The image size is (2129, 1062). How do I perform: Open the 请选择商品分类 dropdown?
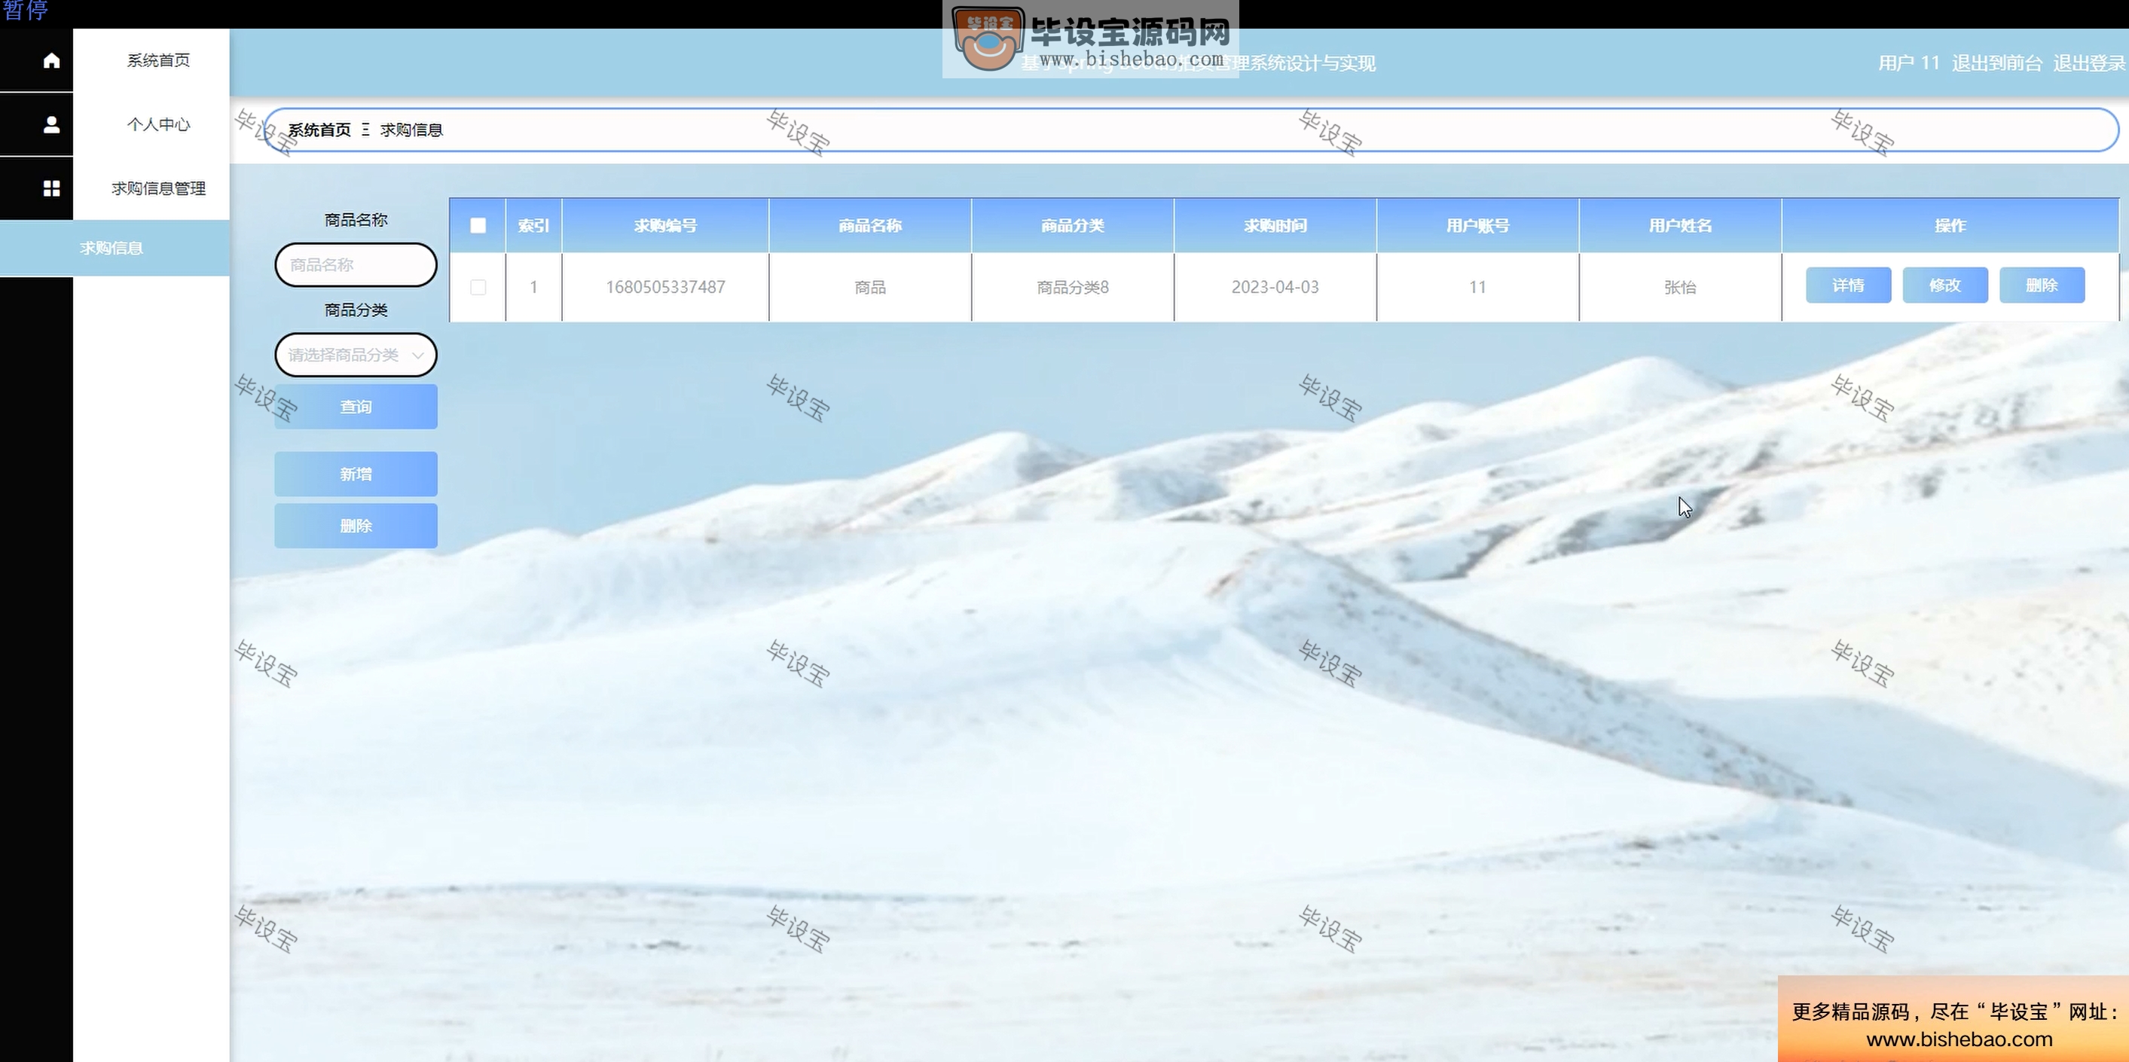click(356, 355)
